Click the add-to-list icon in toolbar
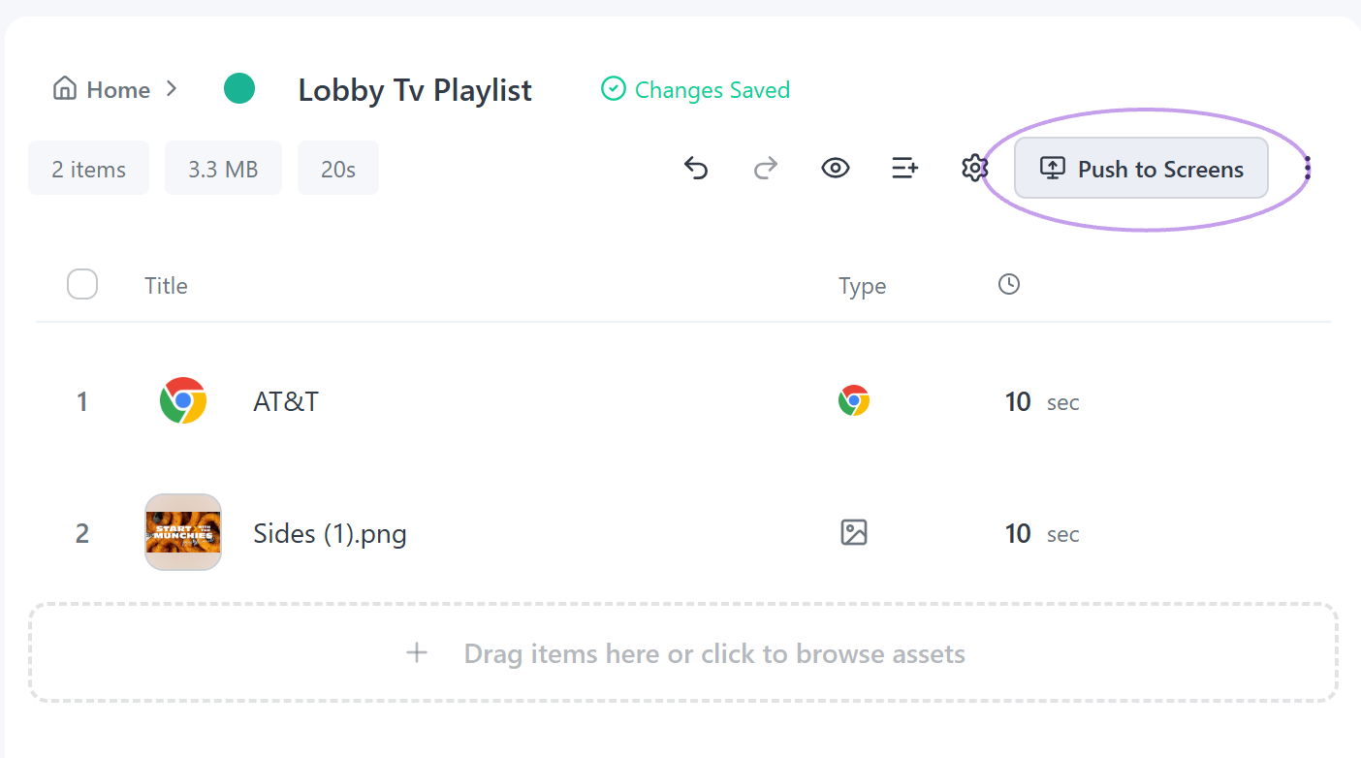 pos(904,169)
